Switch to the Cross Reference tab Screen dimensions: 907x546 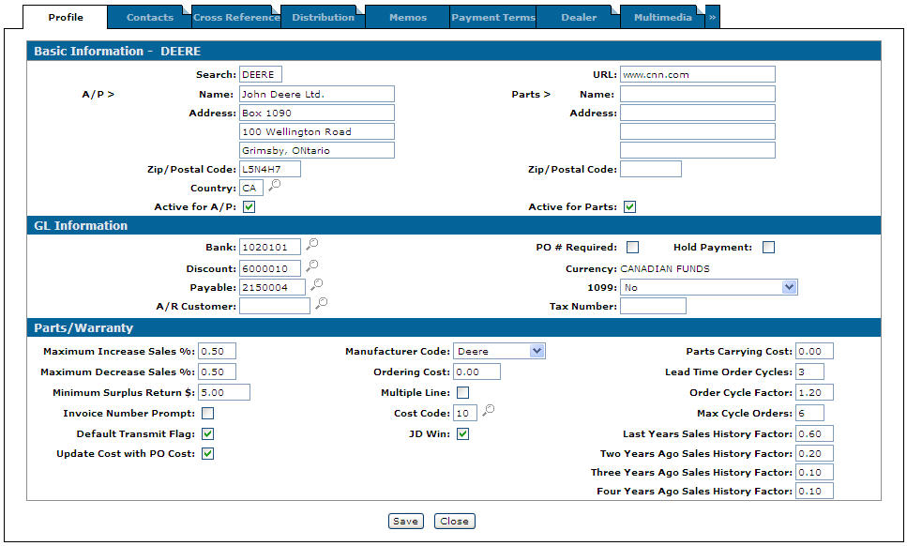pos(236,17)
